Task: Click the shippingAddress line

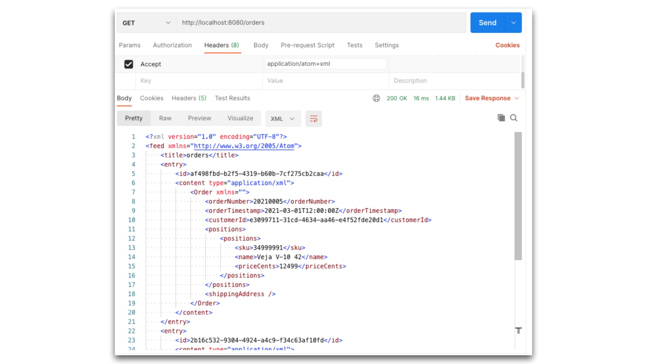Action: coord(240,294)
